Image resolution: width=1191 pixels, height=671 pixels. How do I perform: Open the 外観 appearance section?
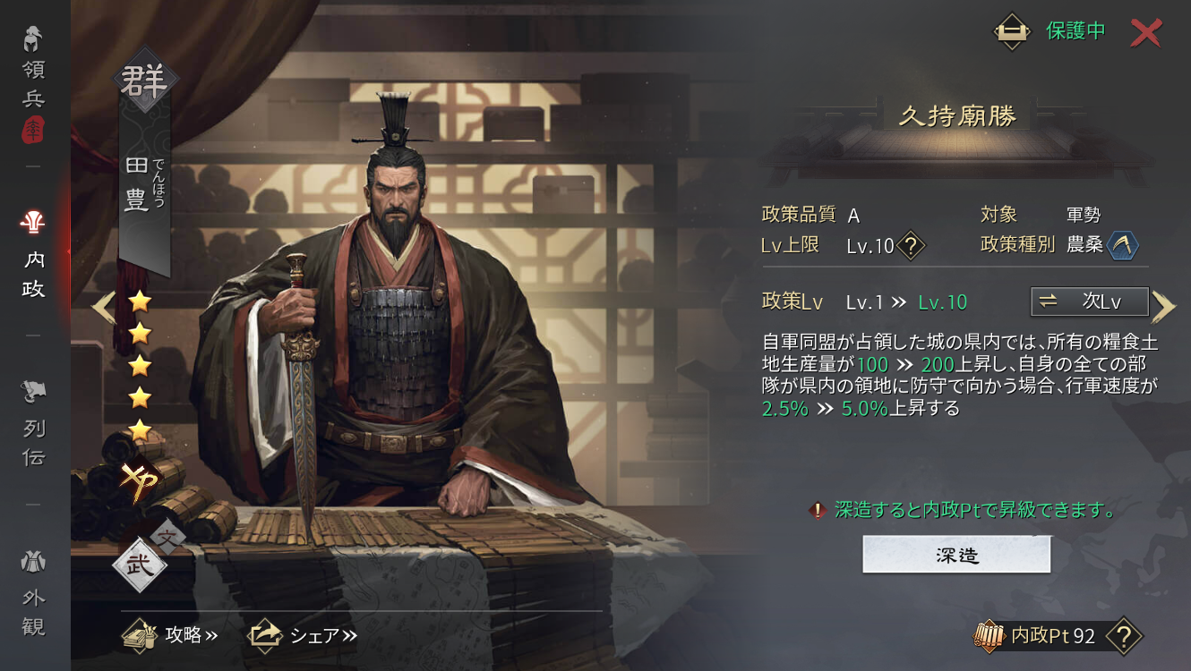pos(33,592)
